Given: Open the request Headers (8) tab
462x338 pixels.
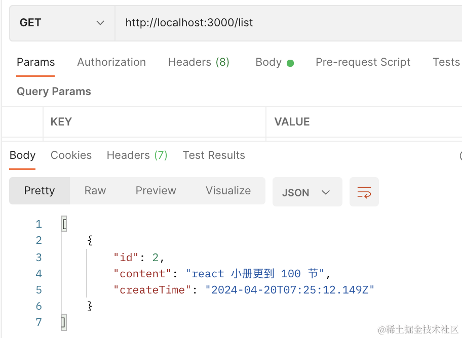Looking at the screenshot, I should pos(199,62).
